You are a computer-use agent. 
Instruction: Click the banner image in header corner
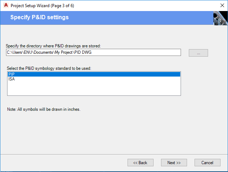220,18
